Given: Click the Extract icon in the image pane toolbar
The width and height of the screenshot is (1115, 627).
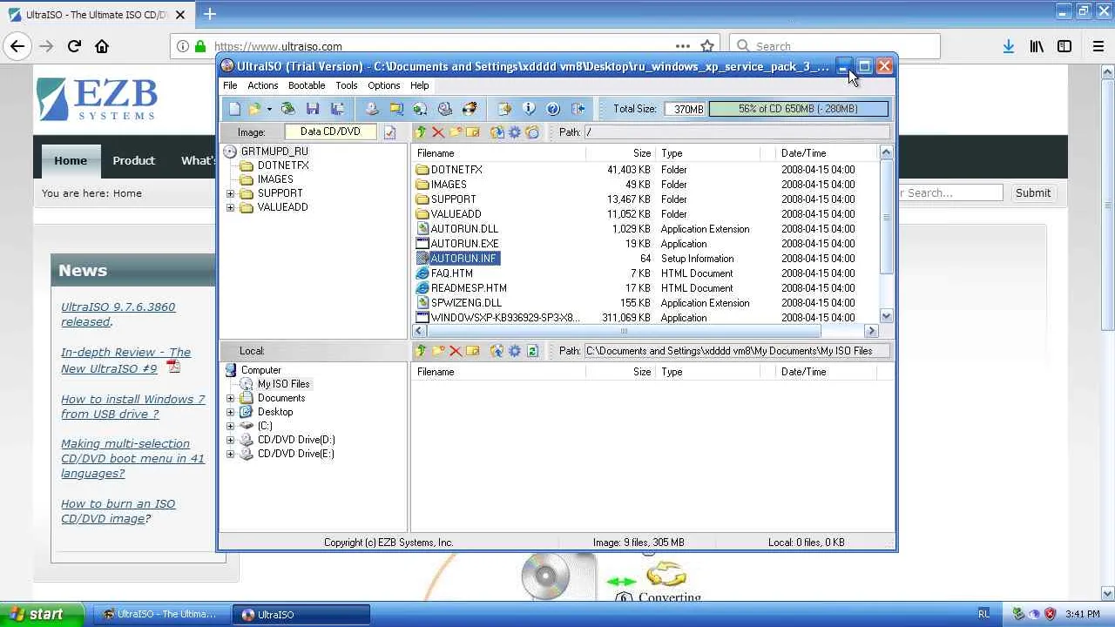Looking at the screenshot, I should [x=497, y=132].
